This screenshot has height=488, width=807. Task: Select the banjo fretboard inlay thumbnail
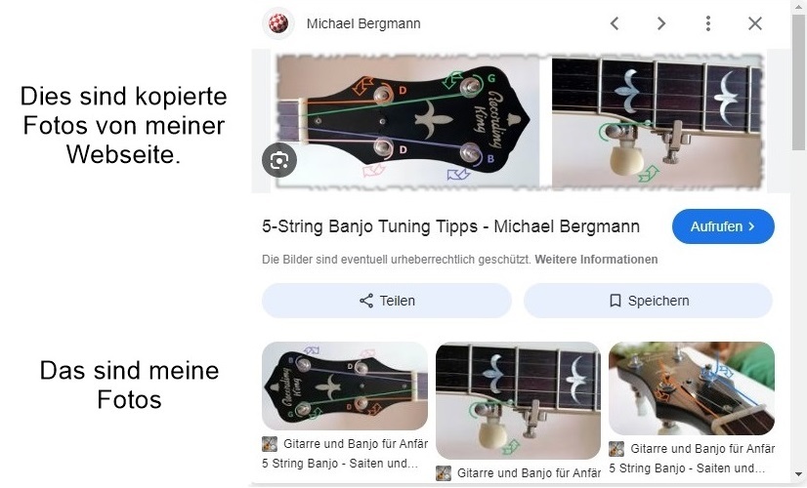point(518,400)
